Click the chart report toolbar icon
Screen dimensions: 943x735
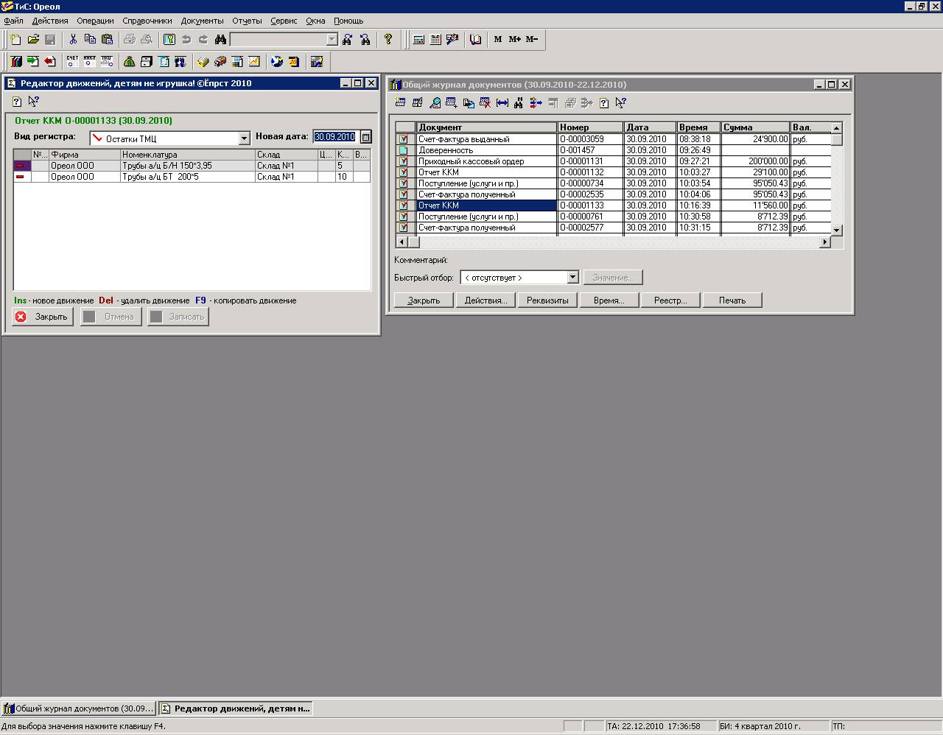[254, 61]
